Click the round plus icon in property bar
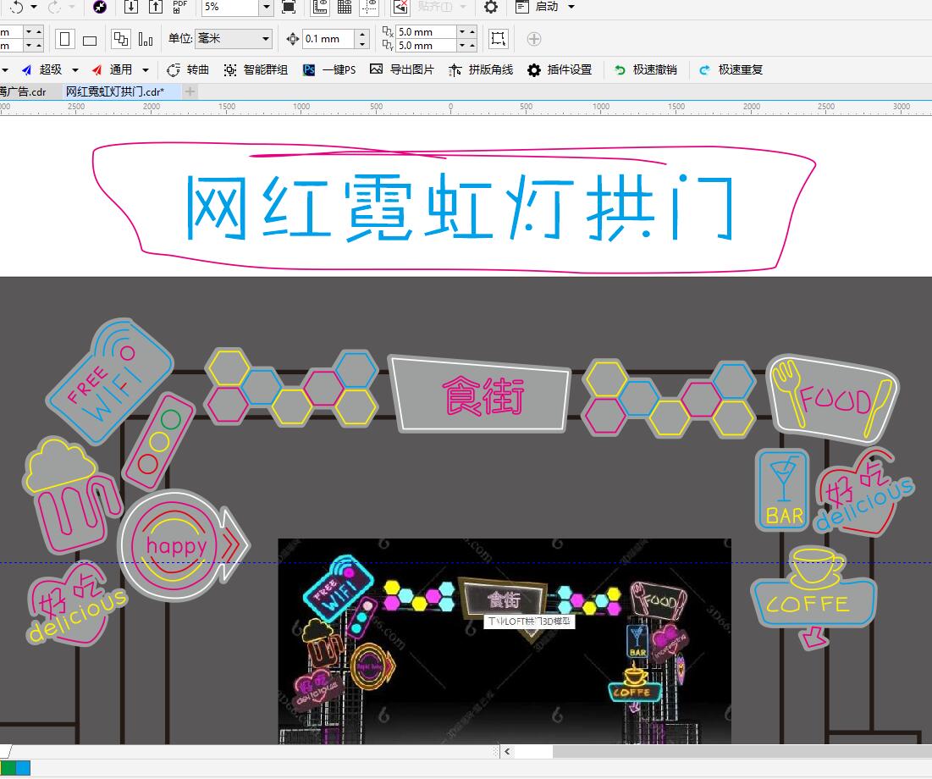Image resolution: width=932 pixels, height=779 pixels. tap(534, 39)
